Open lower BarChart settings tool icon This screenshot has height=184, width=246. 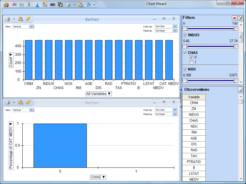pos(28,102)
